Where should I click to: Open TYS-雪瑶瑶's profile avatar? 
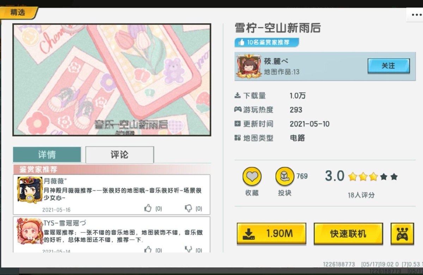pyautogui.click(x=30, y=231)
